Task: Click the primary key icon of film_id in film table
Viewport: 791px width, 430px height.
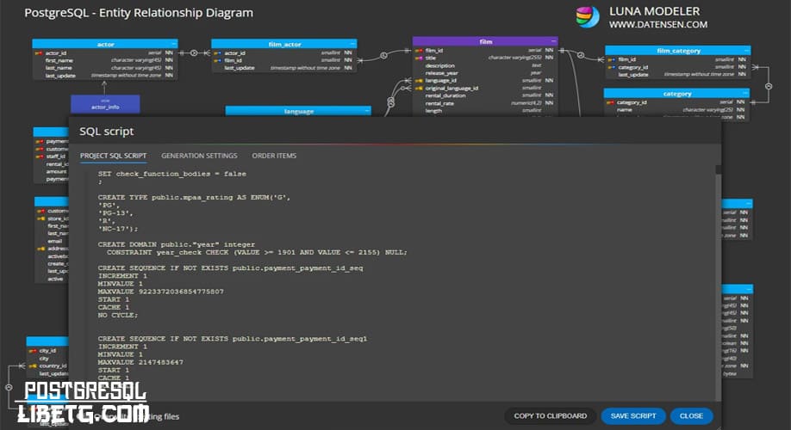Action: click(419, 51)
